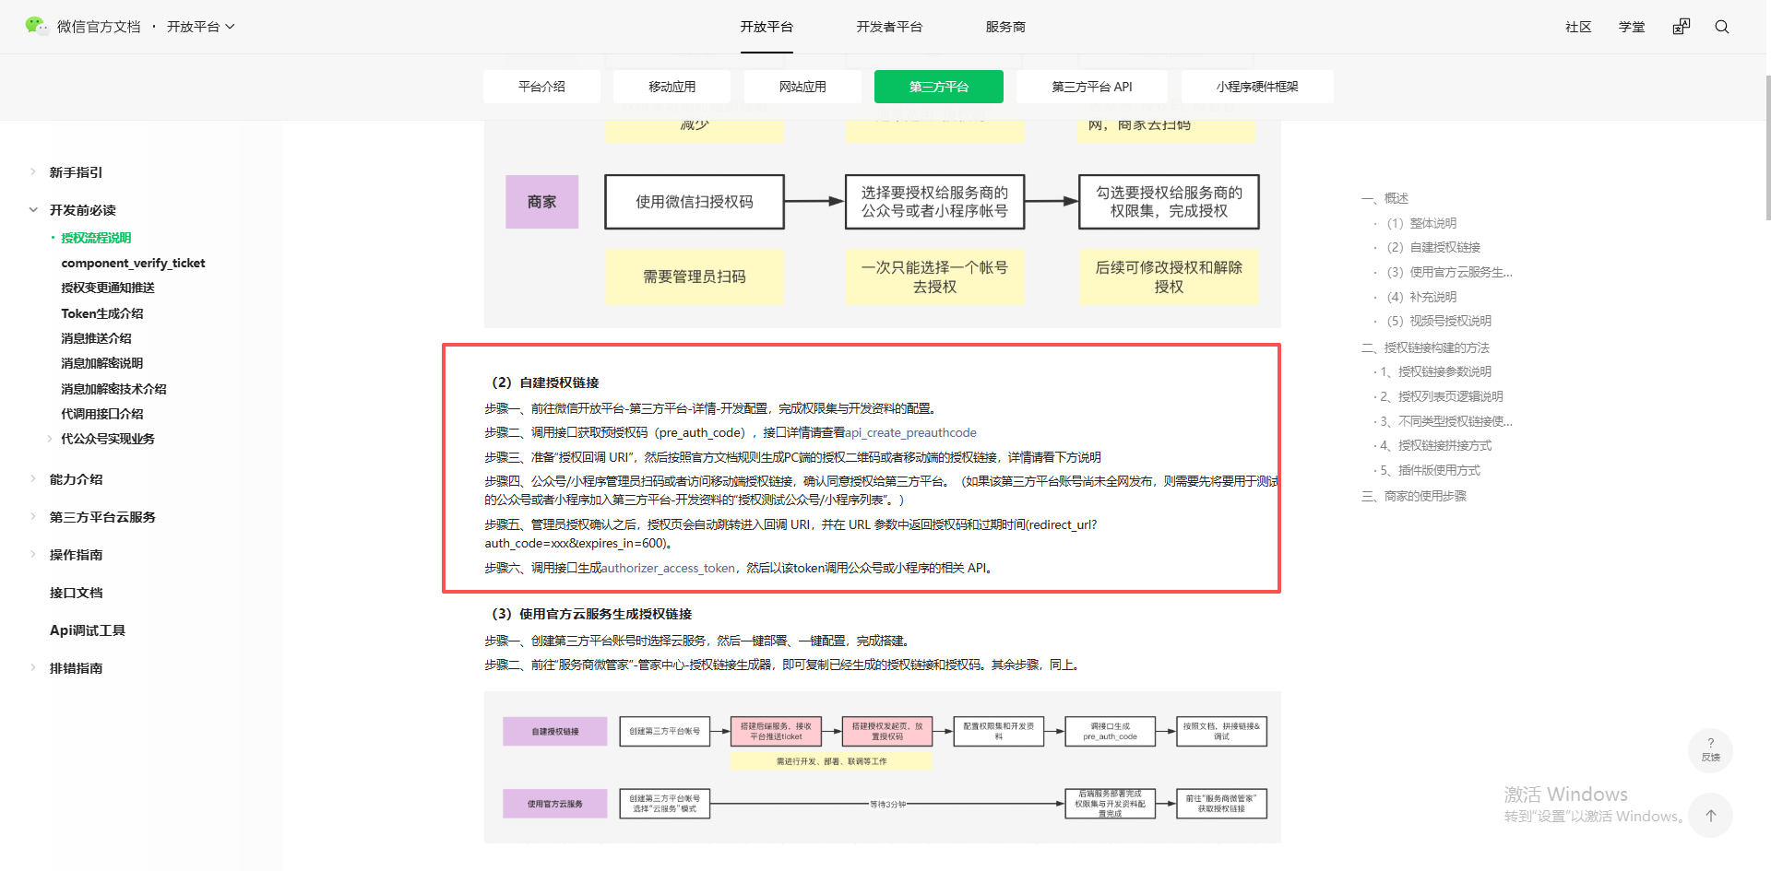Jump to 三、商家的使用步骤 in the outline
The height and width of the screenshot is (871, 1771).
pyautogui.click(x=1413, y=496)
